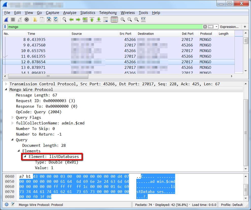Sort by the Source column header
251x210 pixels.
[x=94, y=34]
